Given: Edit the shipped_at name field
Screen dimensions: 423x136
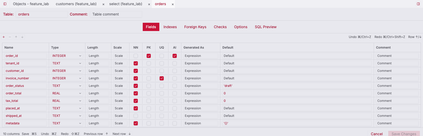Looking at the screenshot, I should (25, 116).
